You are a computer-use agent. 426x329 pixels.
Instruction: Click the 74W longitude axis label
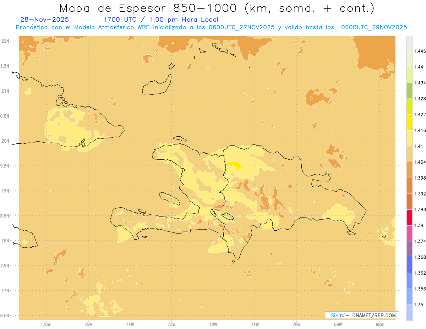click(x=130, y=324)
